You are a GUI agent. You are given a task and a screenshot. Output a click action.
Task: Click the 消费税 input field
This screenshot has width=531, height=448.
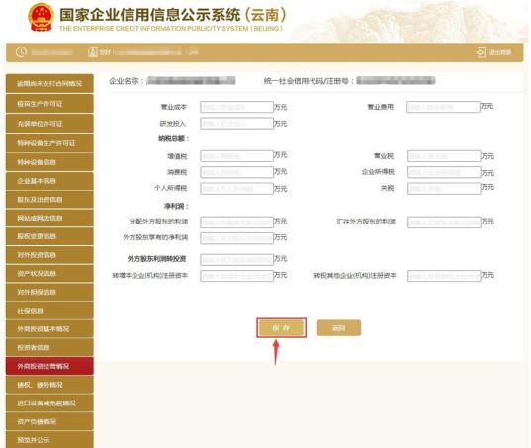[236, 172]
